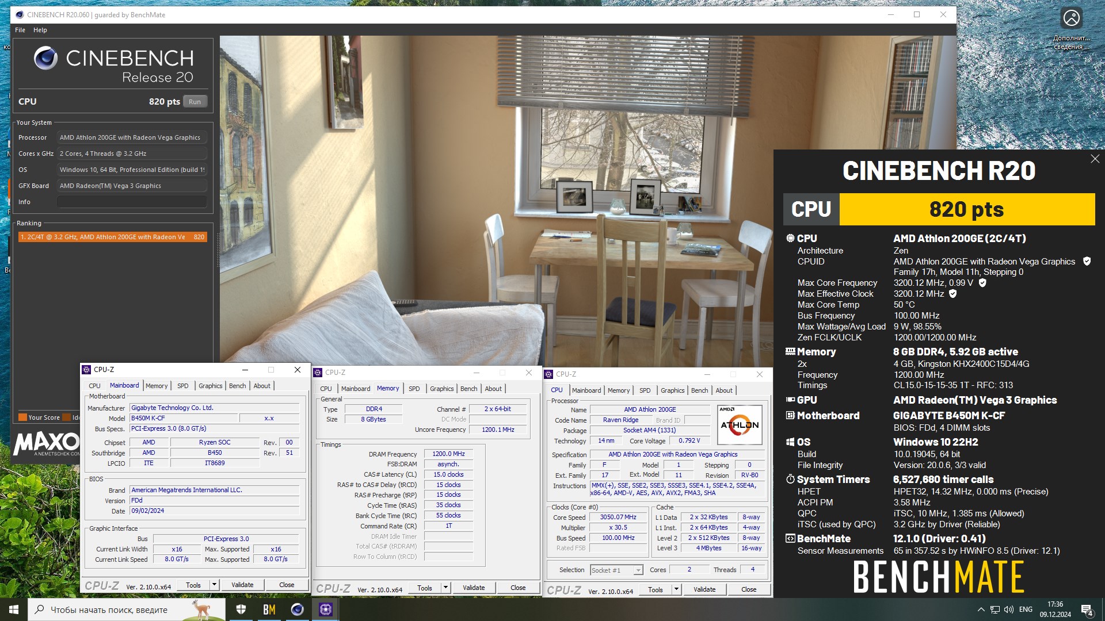The height and width of the screenshot is (621, 1105).
Task: Click the Level 3 cache value 4 MBytes
Action: point(708,548)
